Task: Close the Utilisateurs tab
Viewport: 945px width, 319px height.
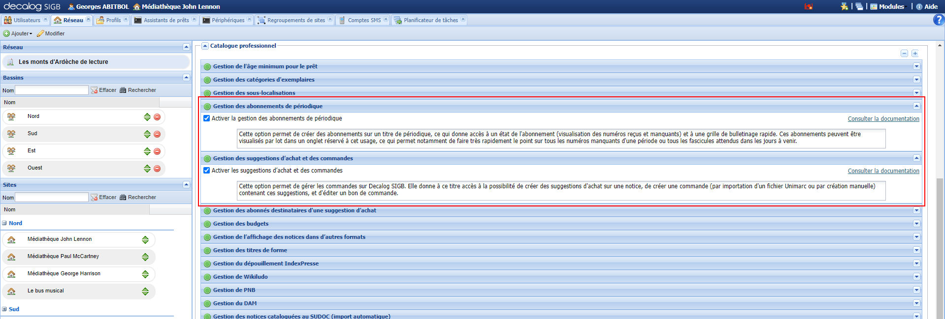Action: [x=45, y=19]
